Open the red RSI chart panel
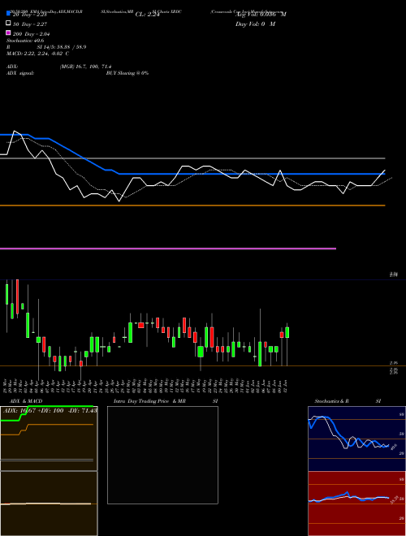The height and width of the screenshot is (536, 406). [356, 504]
